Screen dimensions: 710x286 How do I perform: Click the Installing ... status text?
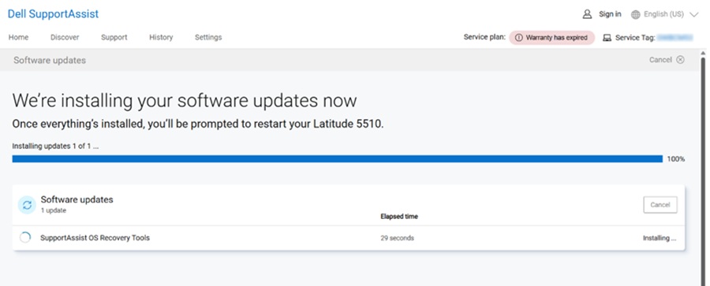coord(660,238)
